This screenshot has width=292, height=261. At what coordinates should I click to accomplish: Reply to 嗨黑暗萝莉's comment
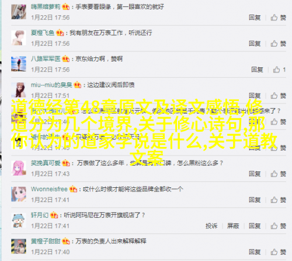255,18
